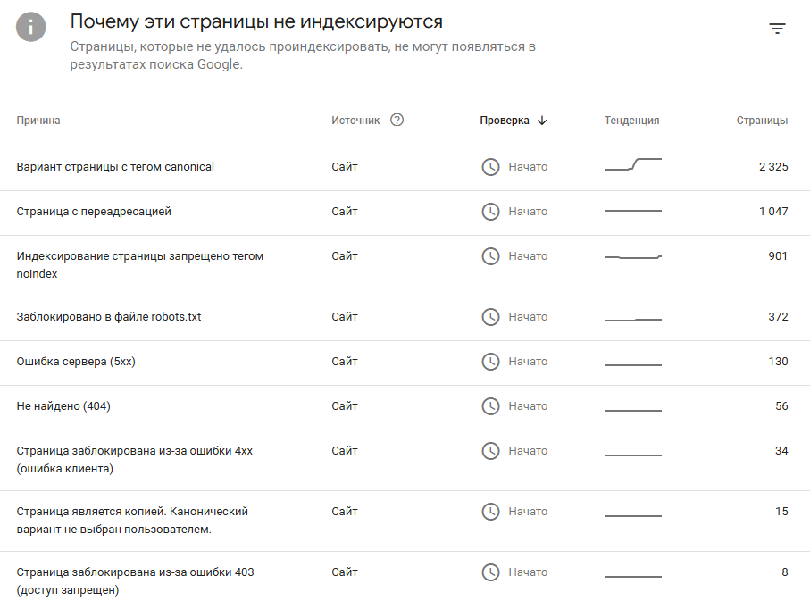Open the Страница с переадресацией row
The image size is (810, 601).
coord(405,213)
